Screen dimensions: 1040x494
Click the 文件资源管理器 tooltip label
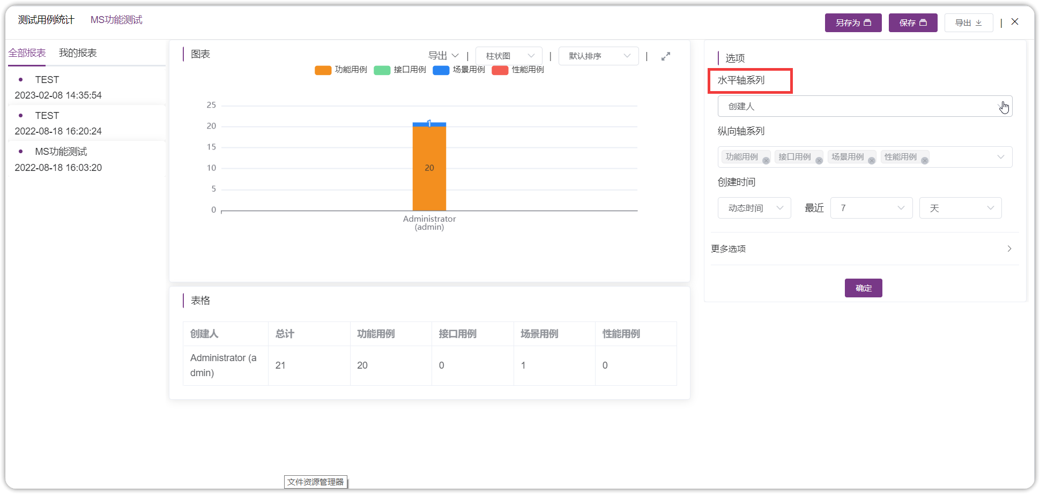(x=316, y=482)
